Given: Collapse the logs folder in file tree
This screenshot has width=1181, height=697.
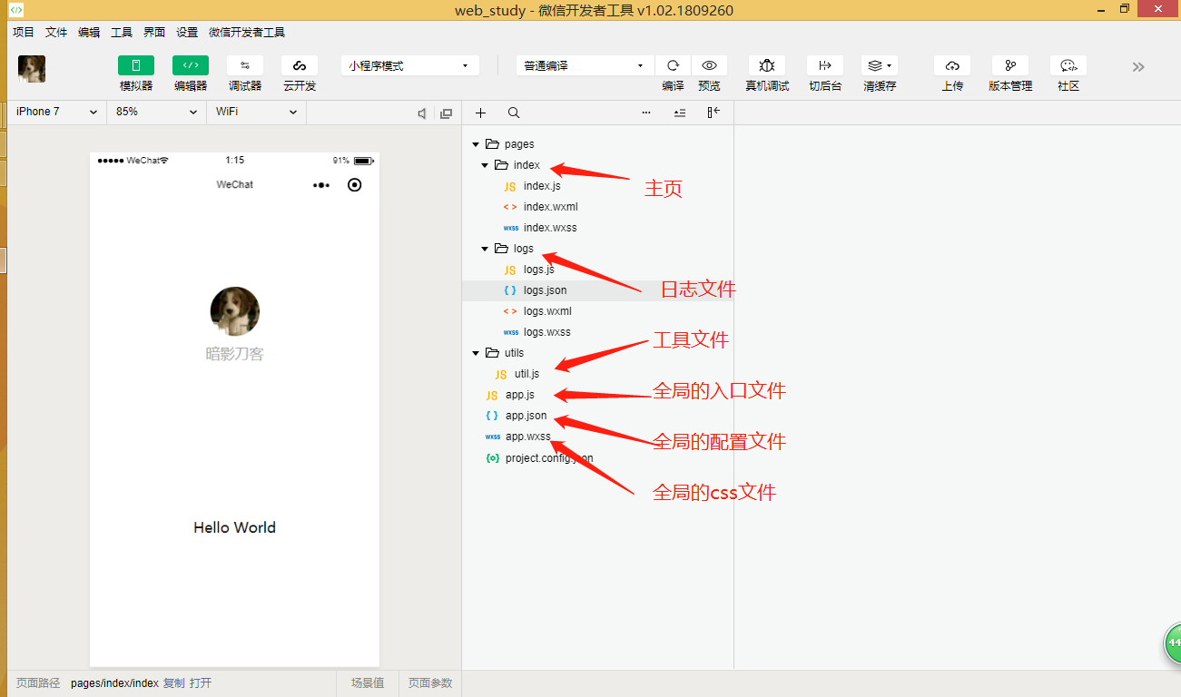Looking at the screenshot, I should point(484,248).
